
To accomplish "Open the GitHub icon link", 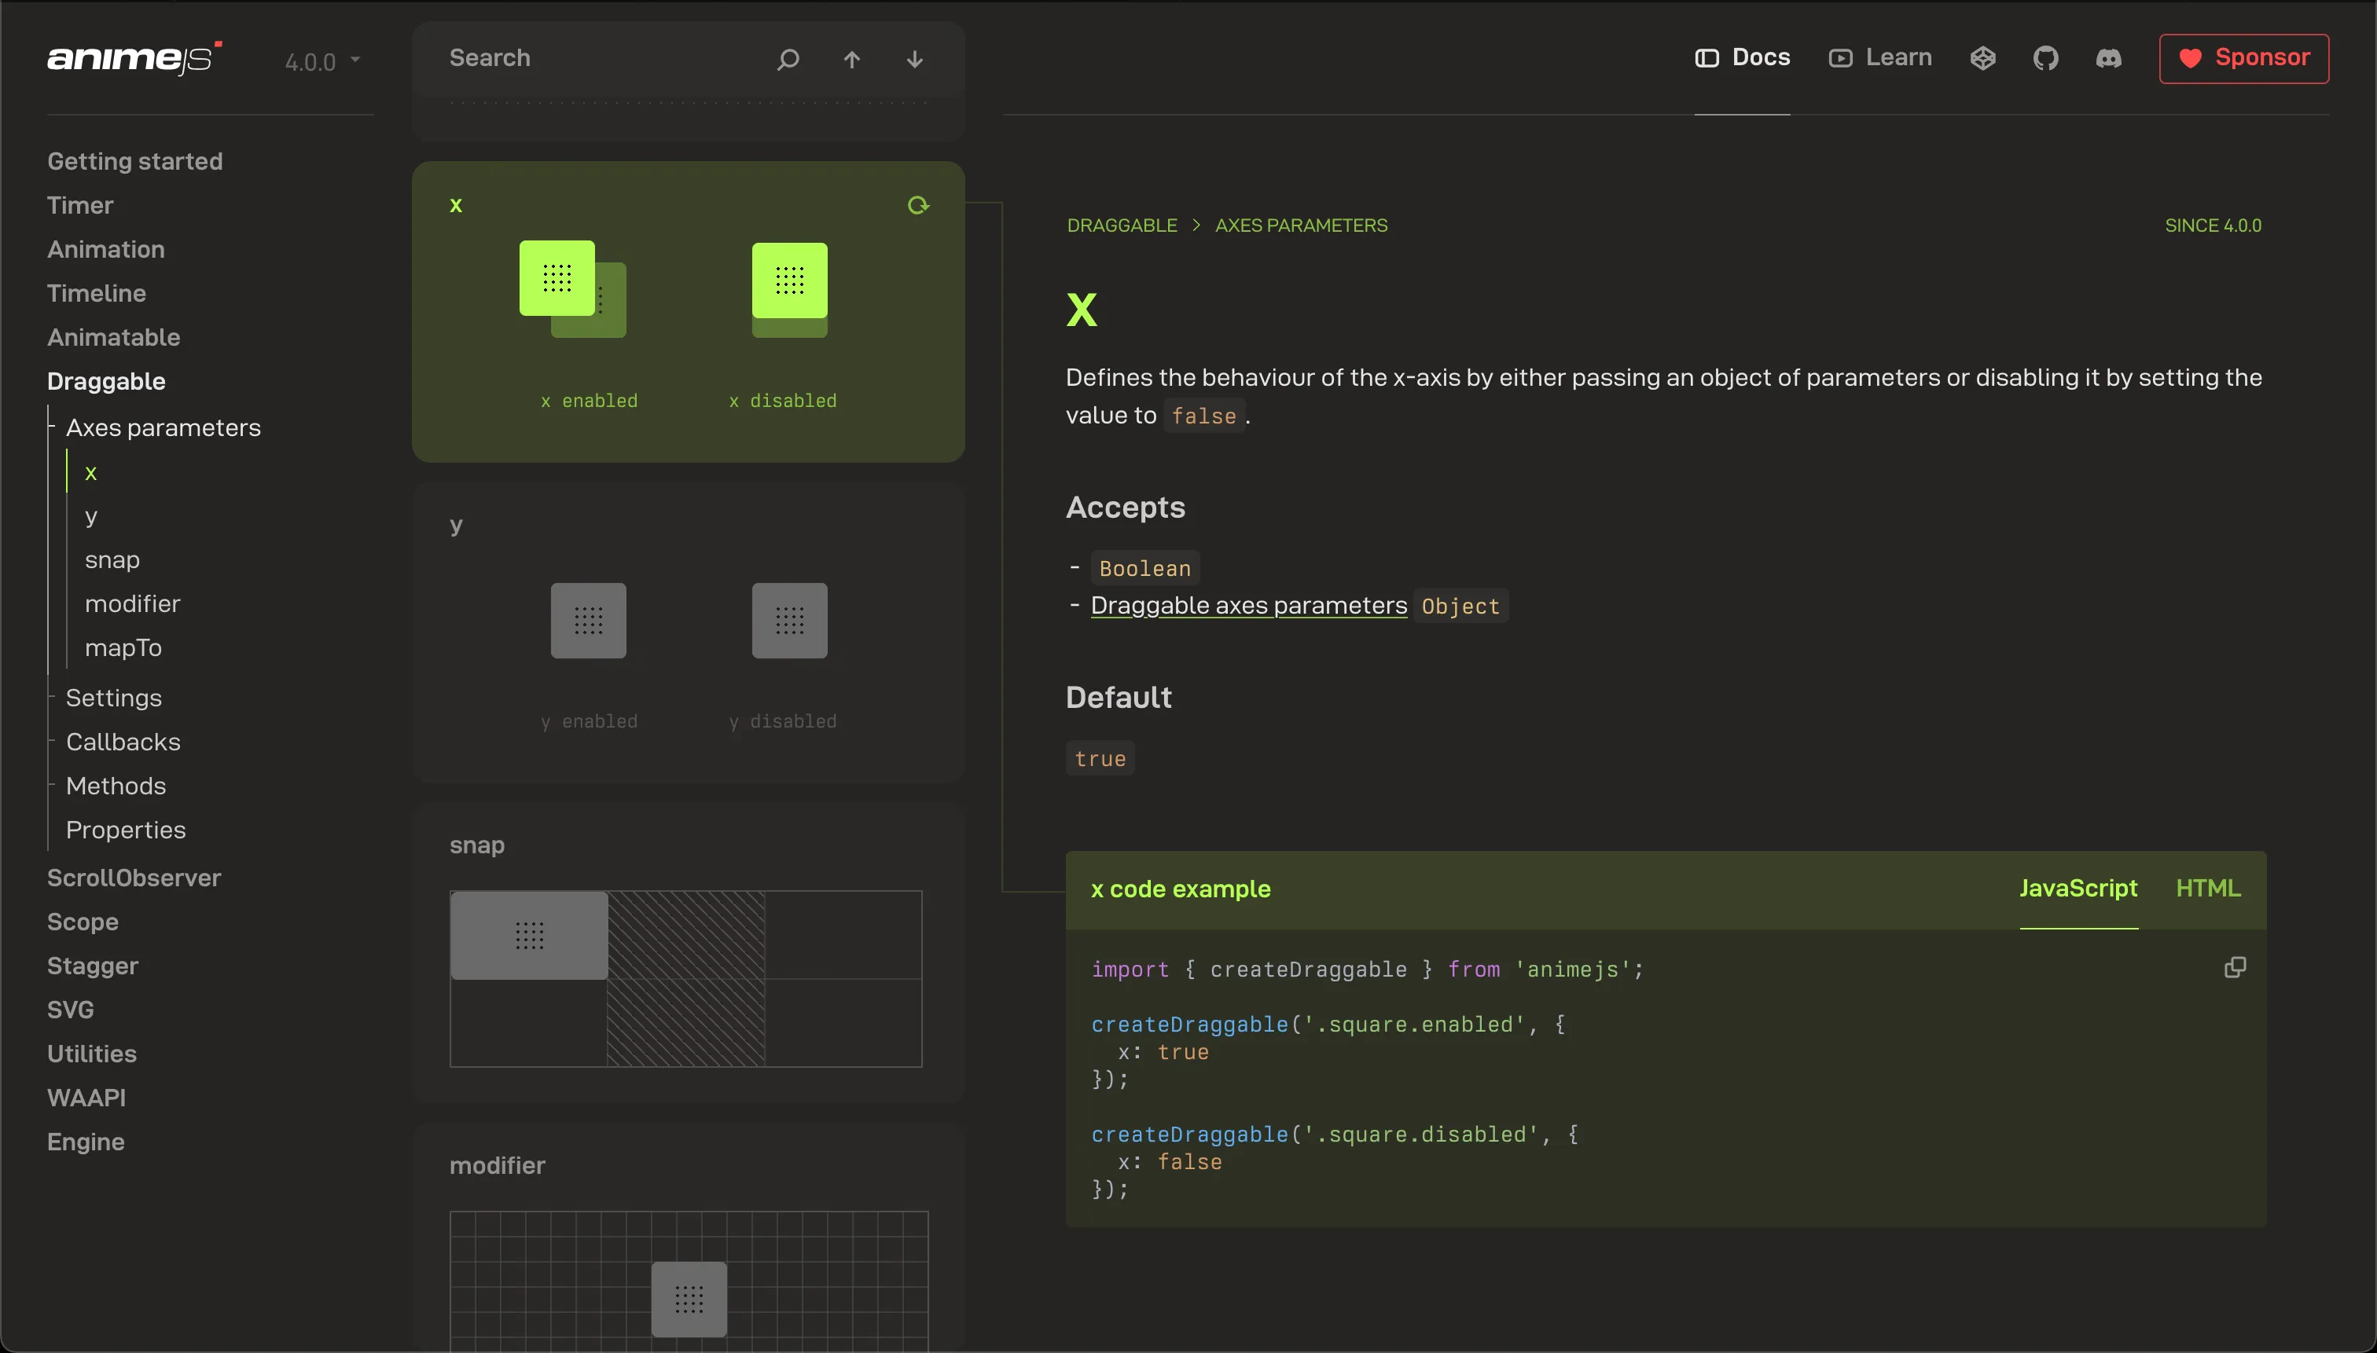I will pyautogui.click(x=2045, y=59).
